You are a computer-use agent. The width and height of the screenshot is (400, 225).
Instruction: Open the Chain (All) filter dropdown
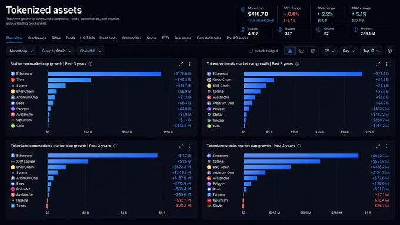tap(91, 51)
